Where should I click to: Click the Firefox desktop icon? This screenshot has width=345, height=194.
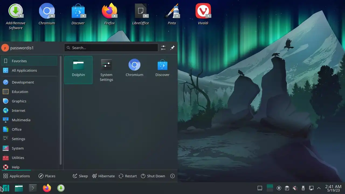(109, 14)
